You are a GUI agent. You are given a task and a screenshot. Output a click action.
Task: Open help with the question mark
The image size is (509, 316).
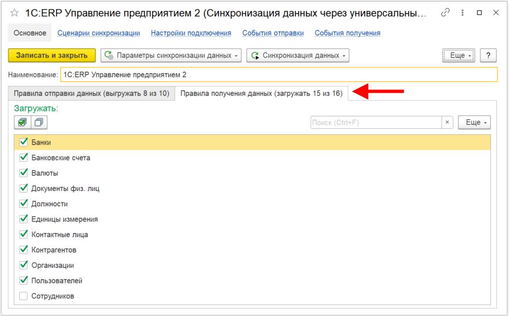pyautogui.click(x=488, y=55)
